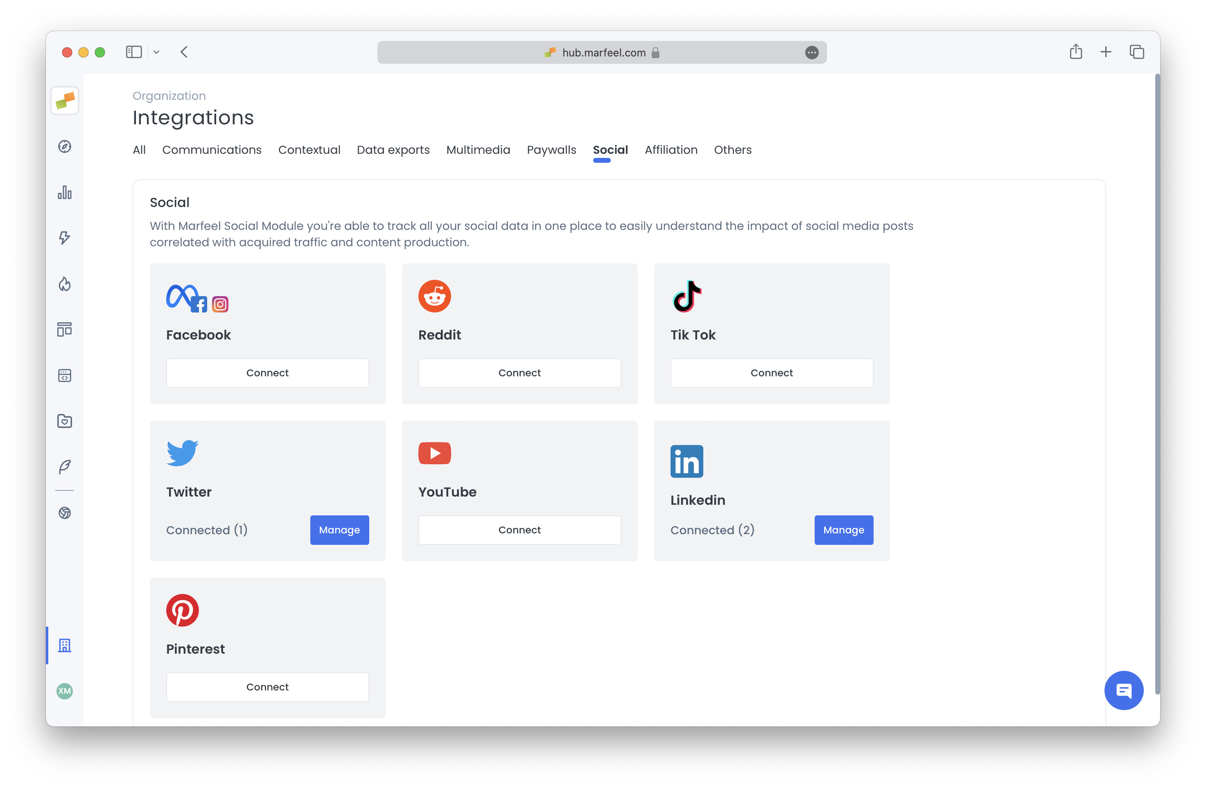Screen dimensions: 1206x787
Task: Open the flame Trending section in sidebar
Action: pos(64,283)
